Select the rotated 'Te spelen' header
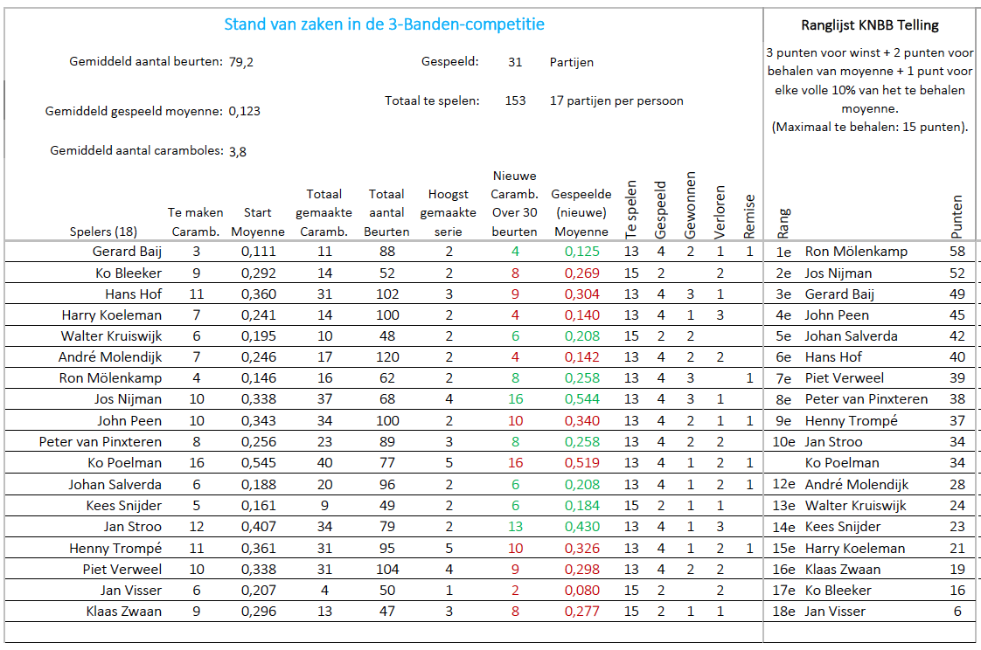 click(x=631, y=210)
